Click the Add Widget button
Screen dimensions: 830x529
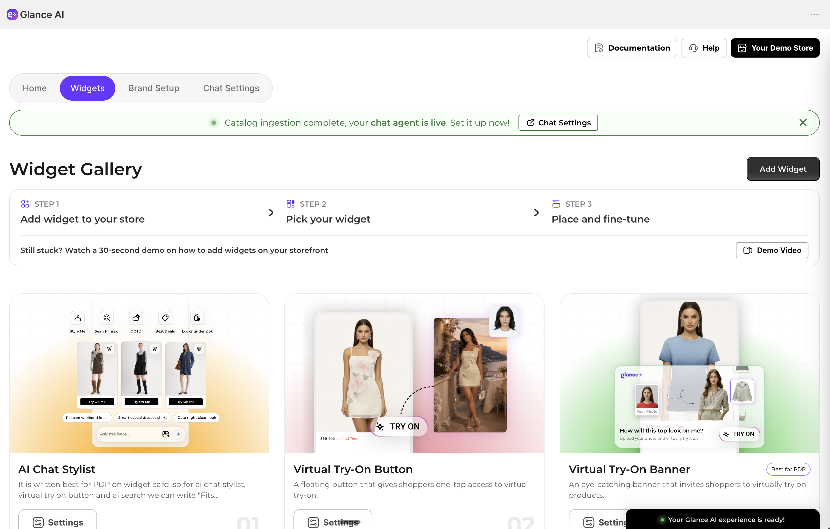click(783, 169)
